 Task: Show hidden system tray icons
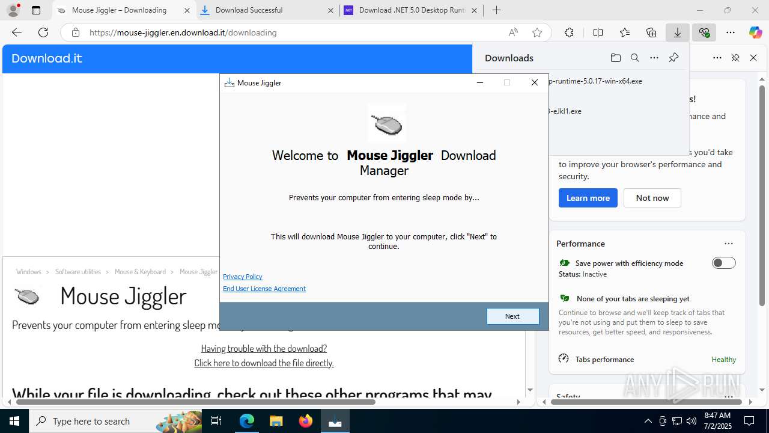[x=648, y=421]
